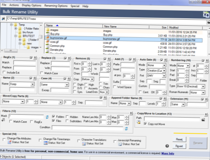Open Name (2) Keep dropdown
Screen dimensions: 210x160
[32, 84]
